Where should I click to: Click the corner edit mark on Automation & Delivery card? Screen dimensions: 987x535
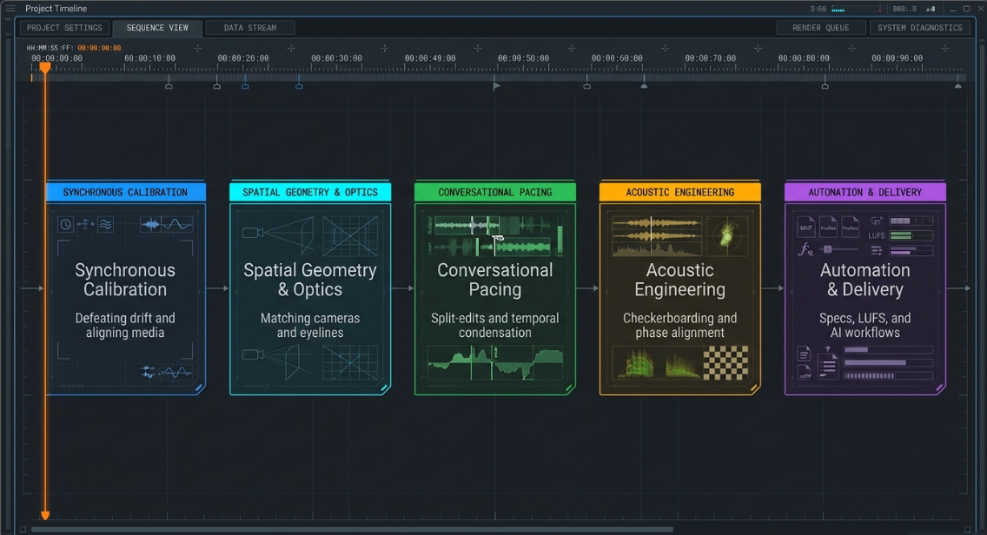pos(939,387)
